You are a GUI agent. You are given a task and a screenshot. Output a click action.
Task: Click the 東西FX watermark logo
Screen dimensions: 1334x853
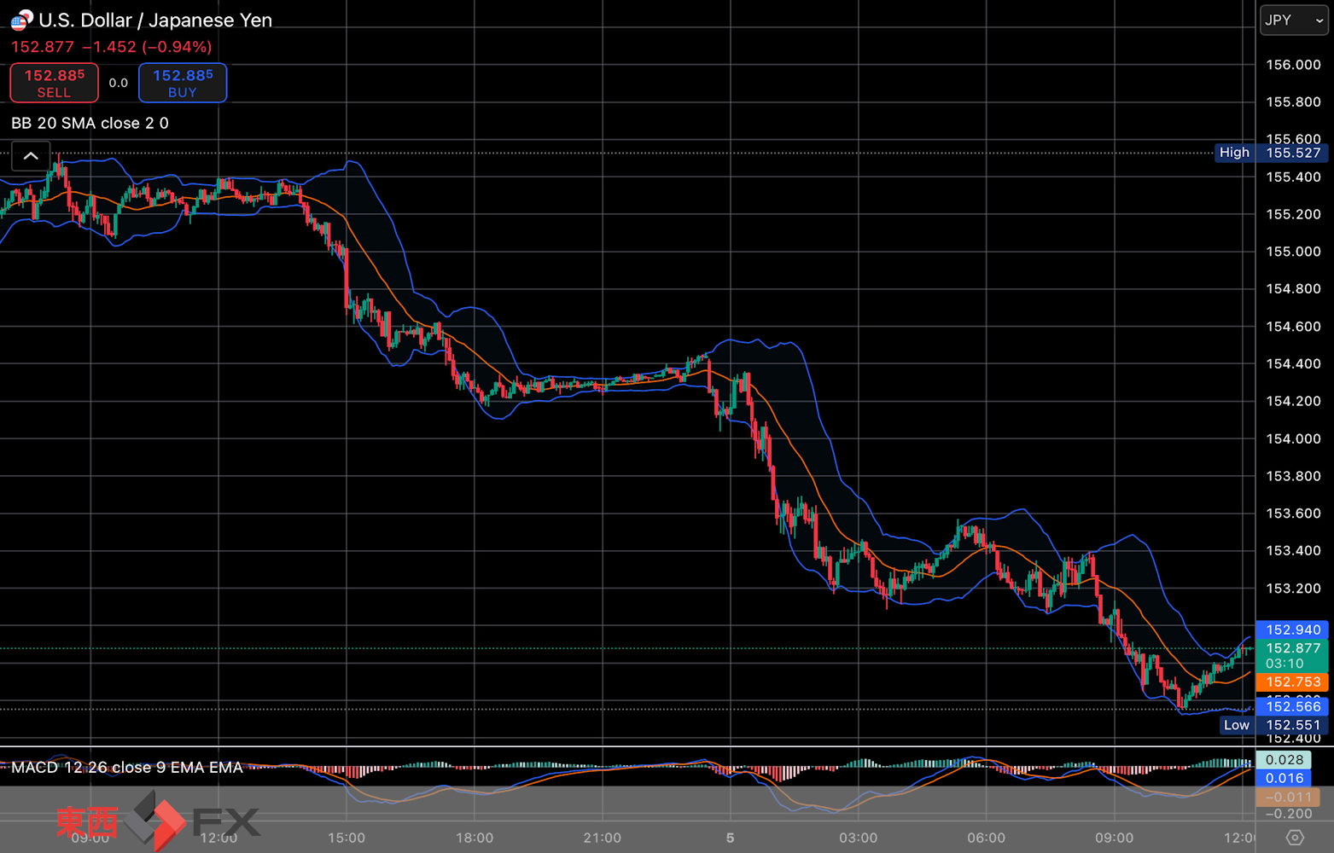(158, 821)
